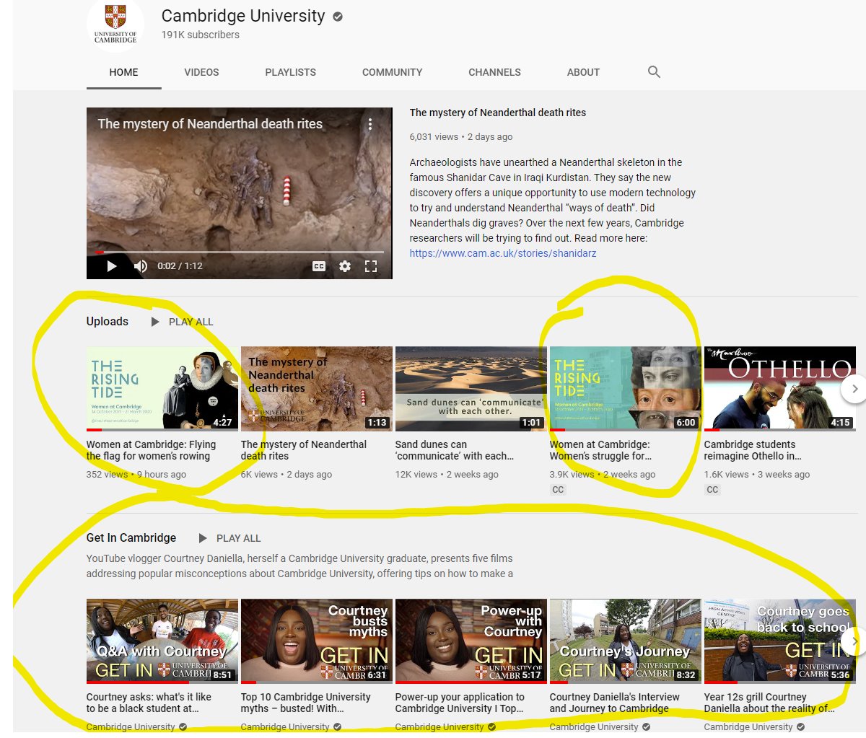866x738 pixels.
Task: Search the channel with the magnifier icon
Action: tap(654, 72)
